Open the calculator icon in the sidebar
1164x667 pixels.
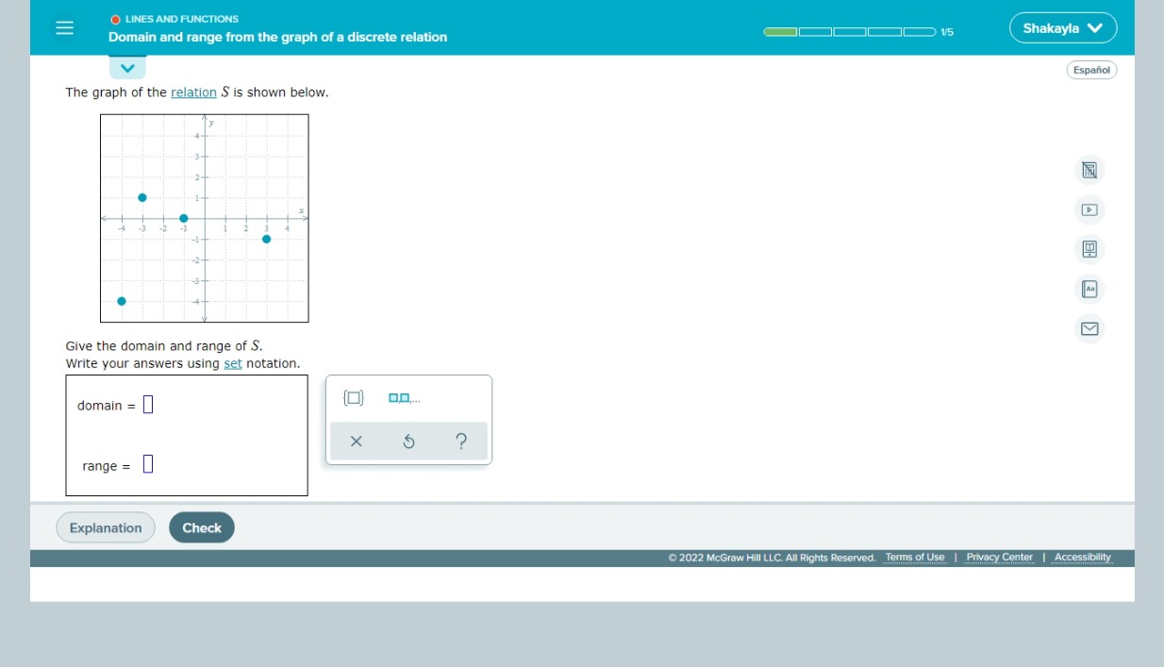pyautogui.click(x=1090, y=170)
